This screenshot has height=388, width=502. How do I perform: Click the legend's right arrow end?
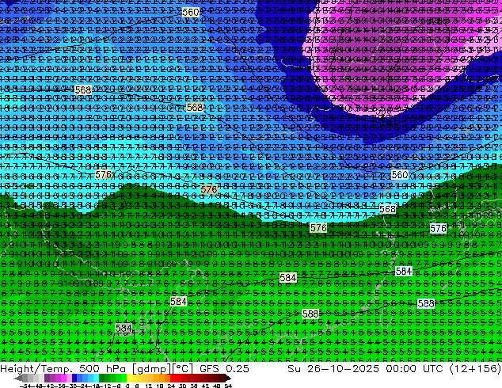228,378
